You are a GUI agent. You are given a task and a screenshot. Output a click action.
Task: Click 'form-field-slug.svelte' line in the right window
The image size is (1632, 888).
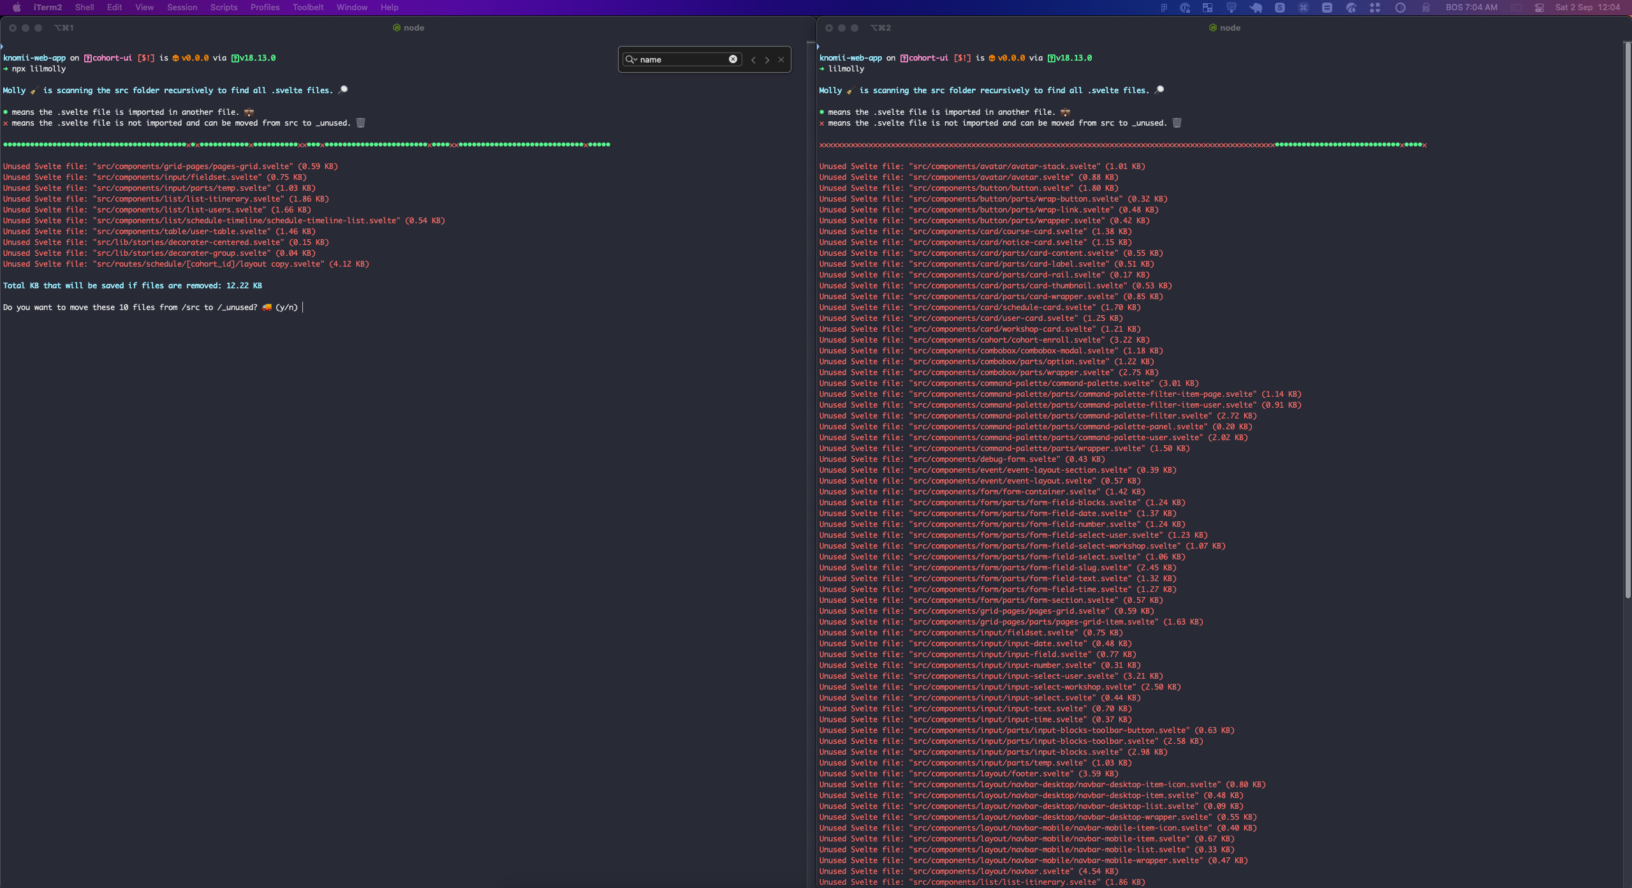tap(997, 568)
